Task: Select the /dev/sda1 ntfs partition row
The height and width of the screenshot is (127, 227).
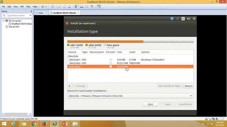Action: [x=130, y=60]
